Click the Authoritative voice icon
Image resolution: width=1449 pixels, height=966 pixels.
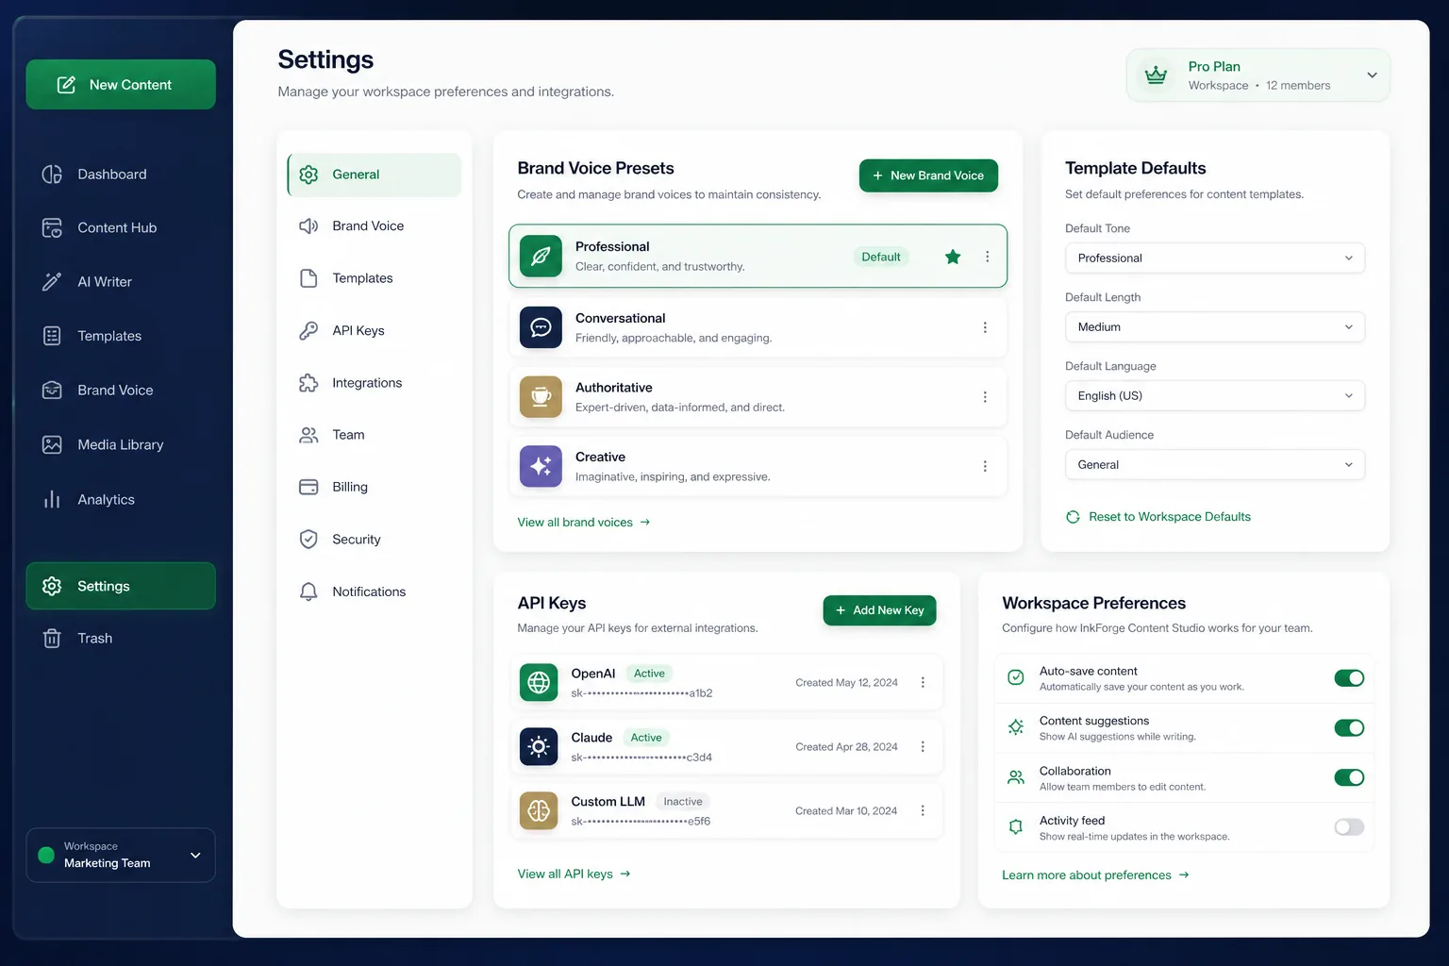(x=541, y=396)
